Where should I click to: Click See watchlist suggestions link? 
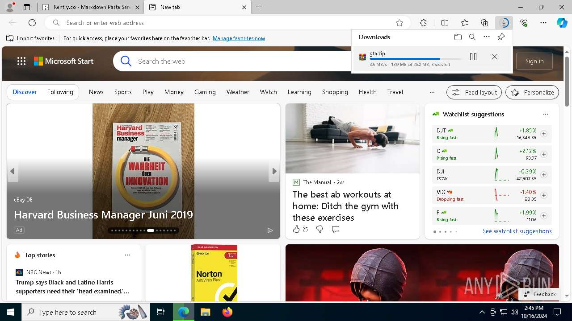click(517, 231)
